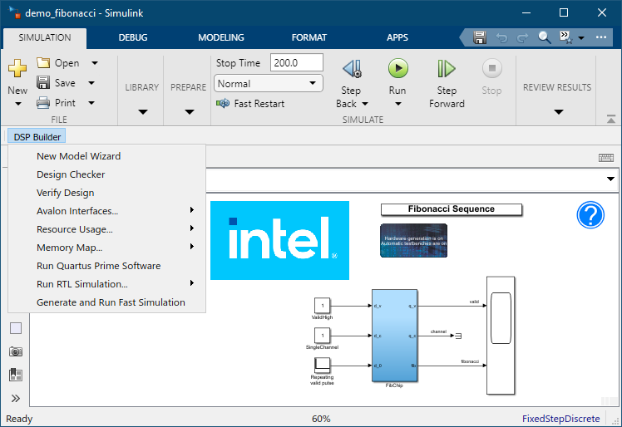Click the camera screenshot icon in left palette
The height and width of the screenshot is (427, 622).
pyautogui.click(x=16, y=351)
